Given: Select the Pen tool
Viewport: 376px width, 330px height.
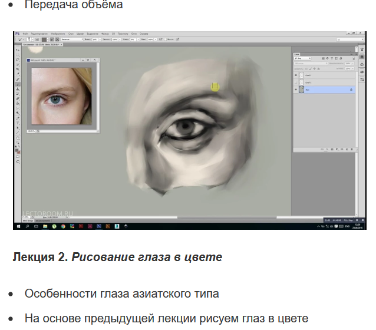Looking at the screenshot, I should pos(18,118).
